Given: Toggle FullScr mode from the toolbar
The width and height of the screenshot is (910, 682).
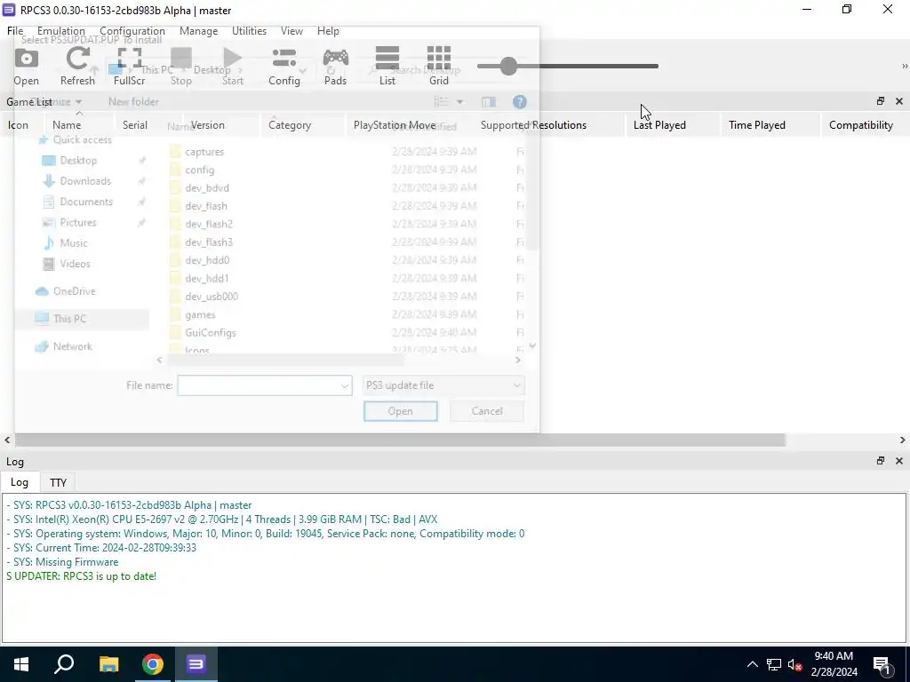Looking at the screenshot, I should click(129, 66).
